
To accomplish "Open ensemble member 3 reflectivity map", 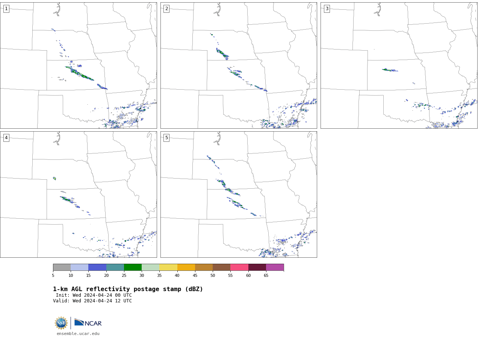I will tap(399, 65).
